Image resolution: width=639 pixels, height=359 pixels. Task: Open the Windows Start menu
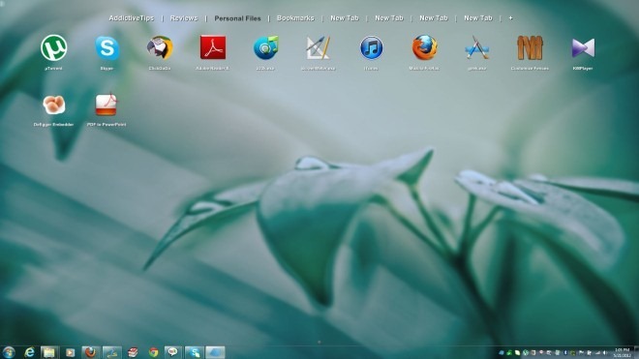pos(9,352)
